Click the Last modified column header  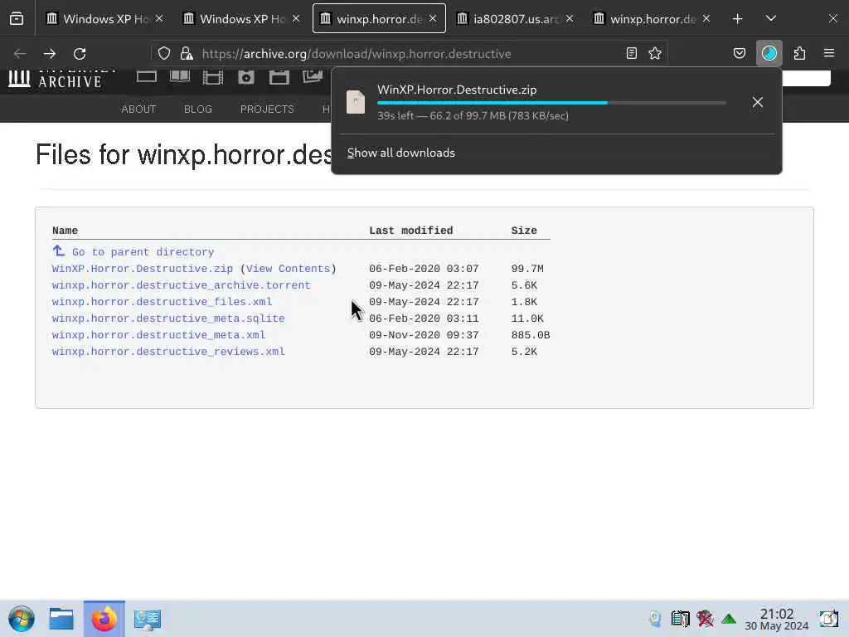(411, 231)
